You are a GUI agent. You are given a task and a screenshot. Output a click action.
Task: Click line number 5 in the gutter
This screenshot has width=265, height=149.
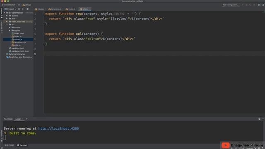click(x=35, y=34)
